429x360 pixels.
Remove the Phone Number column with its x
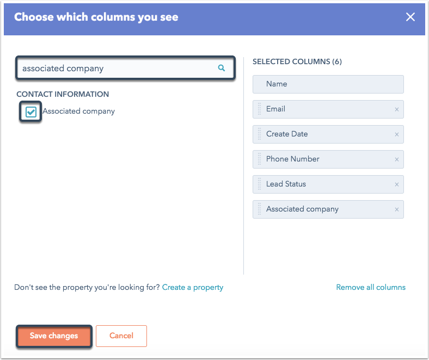point(397,159)
